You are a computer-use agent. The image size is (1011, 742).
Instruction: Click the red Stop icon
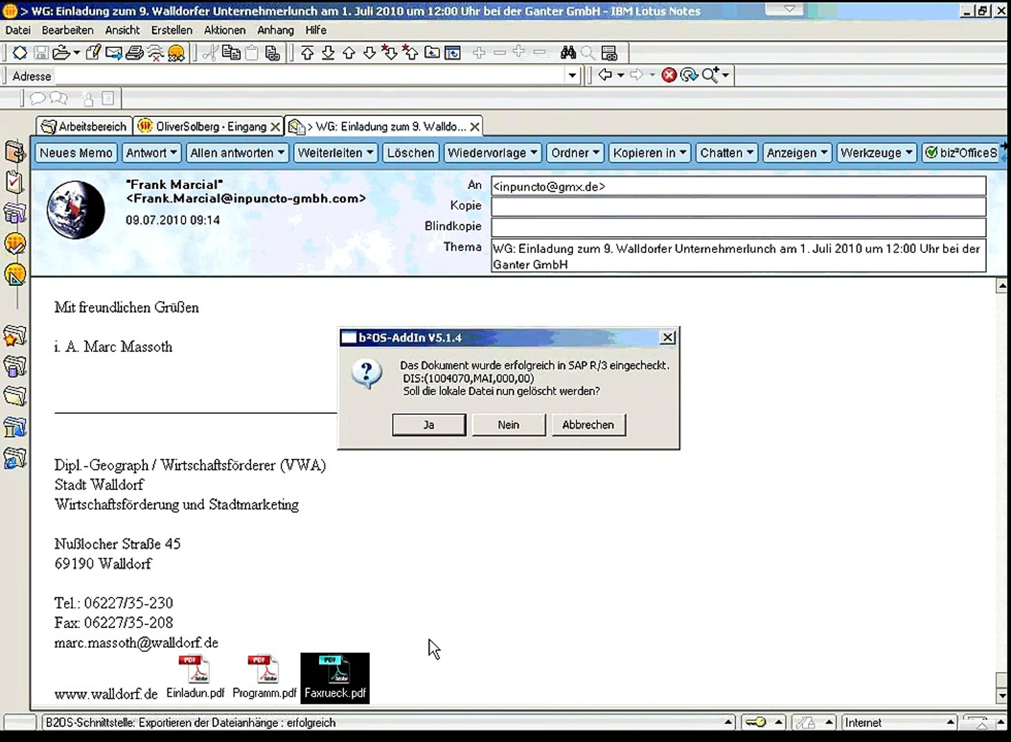[668, 75]
